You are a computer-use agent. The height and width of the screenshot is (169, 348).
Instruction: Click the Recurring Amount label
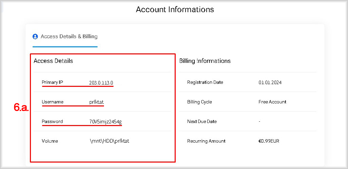tap(206, 141)
